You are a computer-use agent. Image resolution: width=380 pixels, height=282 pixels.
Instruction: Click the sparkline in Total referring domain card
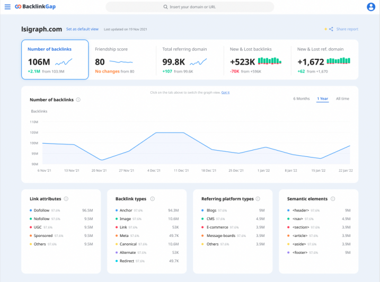(198, 62)
